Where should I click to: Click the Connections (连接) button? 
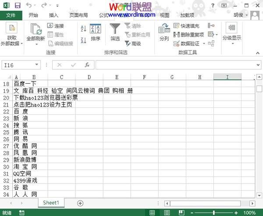tap(55, 26)
